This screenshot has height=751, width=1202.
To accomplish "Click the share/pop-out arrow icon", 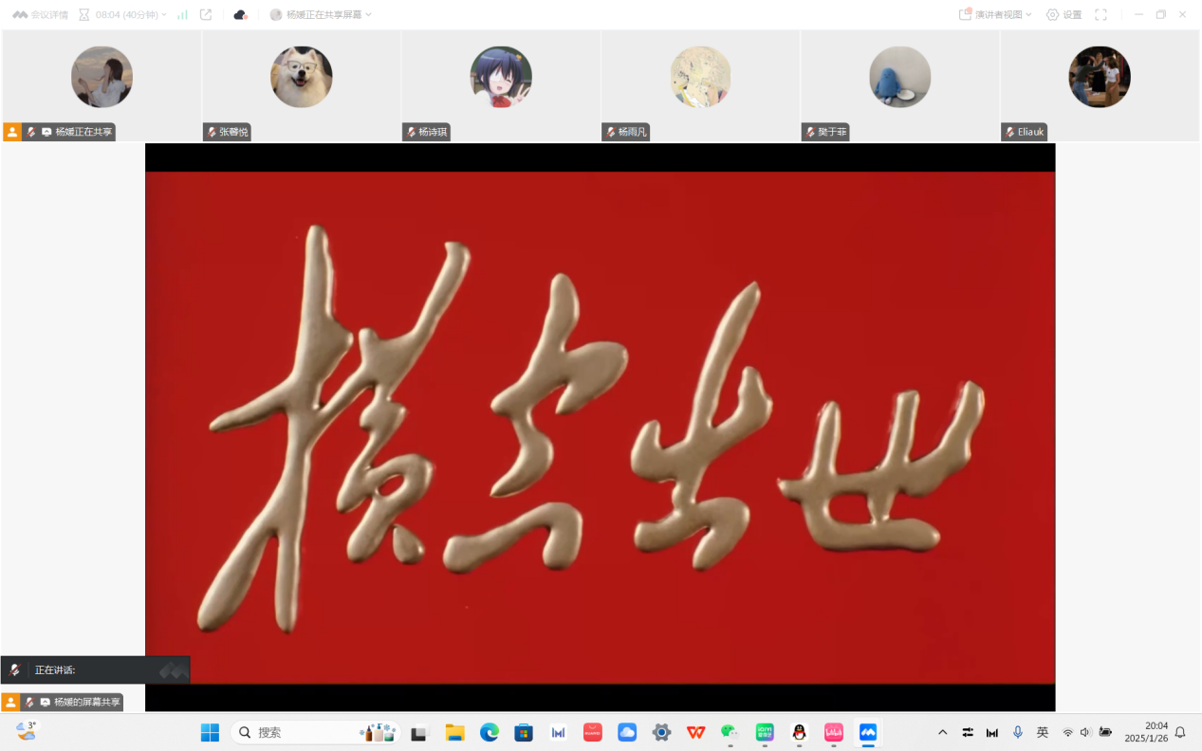I will pyautogui.click(x=206, y=15).
